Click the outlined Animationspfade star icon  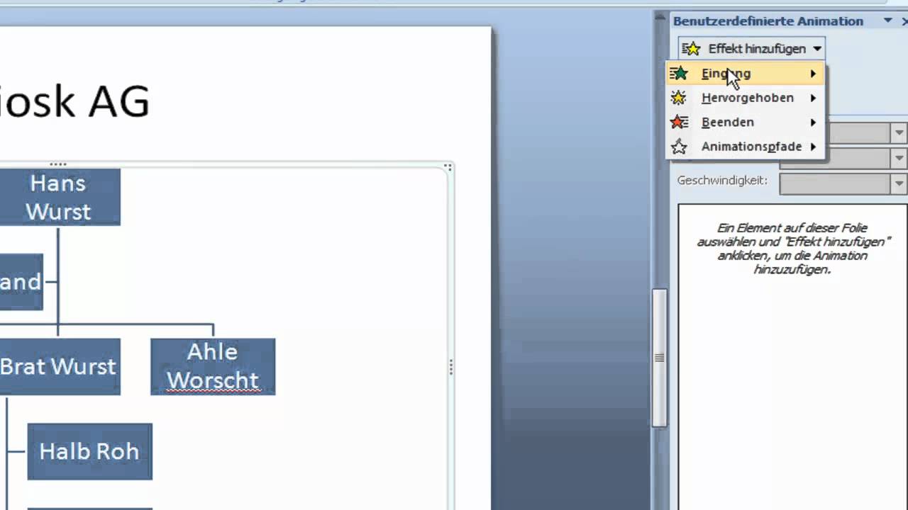click(x=679, y=147)
